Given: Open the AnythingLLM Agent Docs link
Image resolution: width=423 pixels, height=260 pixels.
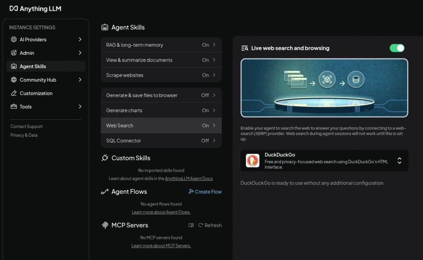Looking at the screenshot, I should point(188,179).
